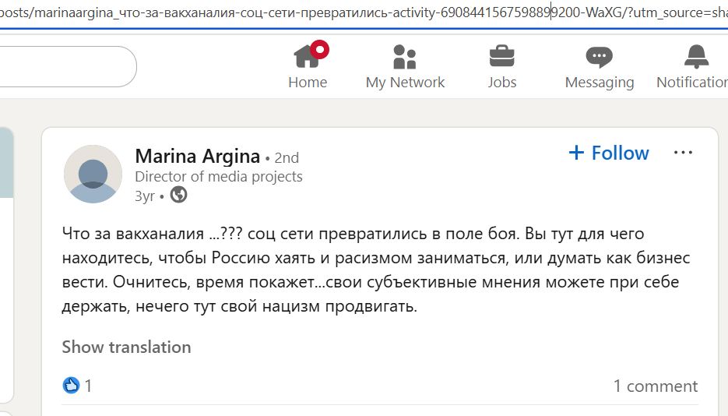Screen dimensions: 728x416
Task: Select the My Network text label
Action: [x=405, y=83]
